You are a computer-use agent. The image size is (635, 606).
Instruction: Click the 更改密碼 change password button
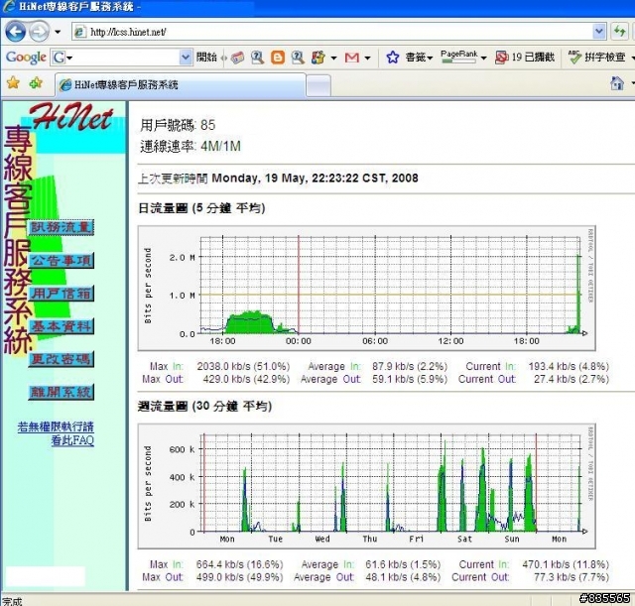click(62, 359)
